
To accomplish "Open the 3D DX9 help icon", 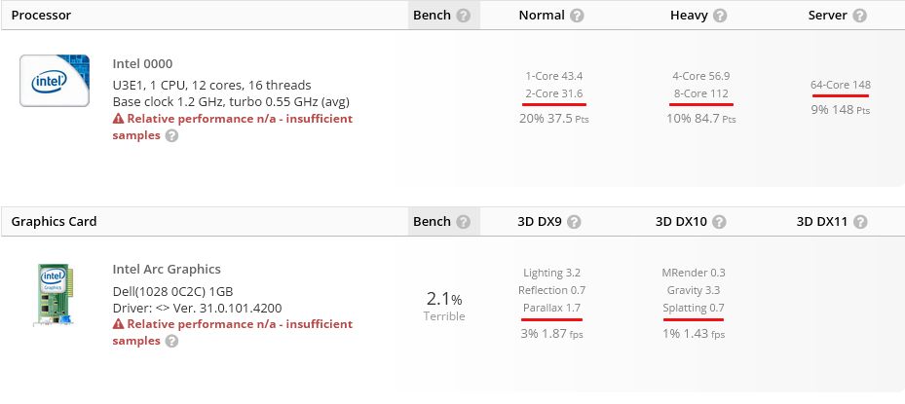I will point(574,222).
